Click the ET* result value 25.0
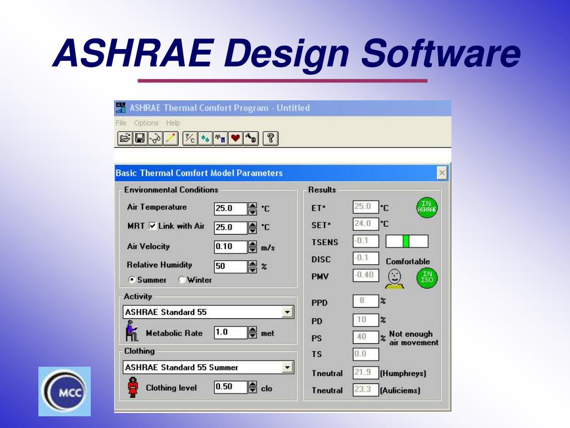 click(x=366, y=207)
